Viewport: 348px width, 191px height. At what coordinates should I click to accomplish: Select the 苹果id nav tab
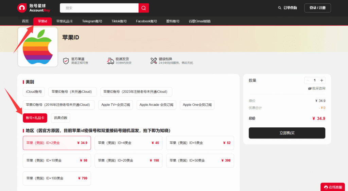coord(42,21)
